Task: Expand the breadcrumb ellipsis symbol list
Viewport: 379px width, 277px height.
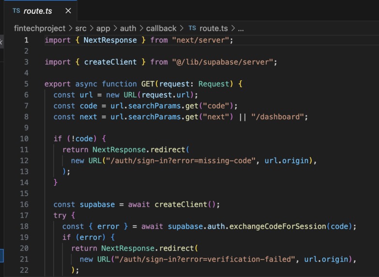Action: [241, 29]
